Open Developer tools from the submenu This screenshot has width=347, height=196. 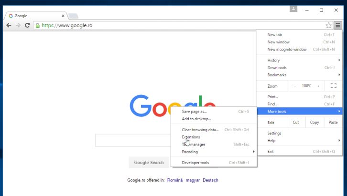[214, 163]
